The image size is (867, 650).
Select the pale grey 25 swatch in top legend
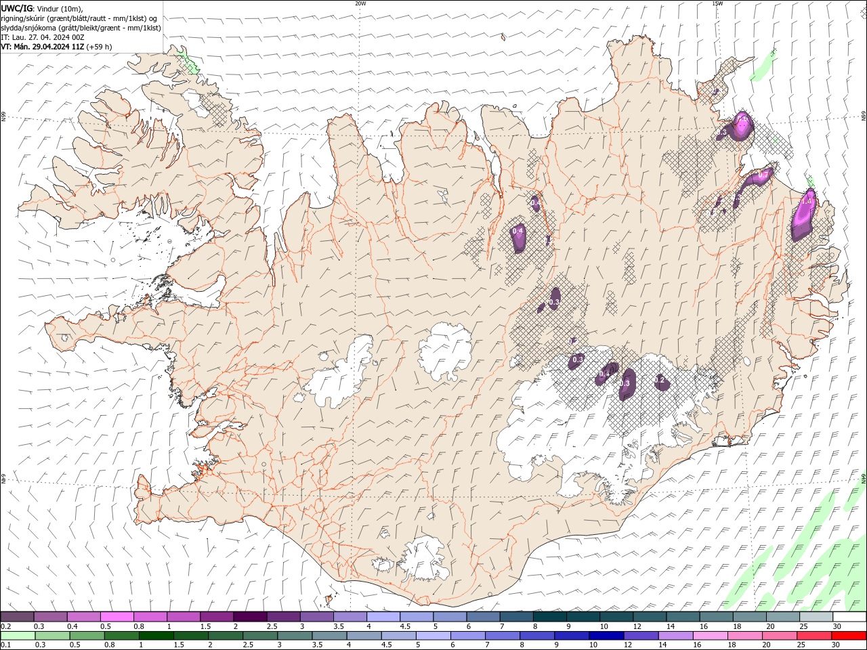click(x=816, y=617)
